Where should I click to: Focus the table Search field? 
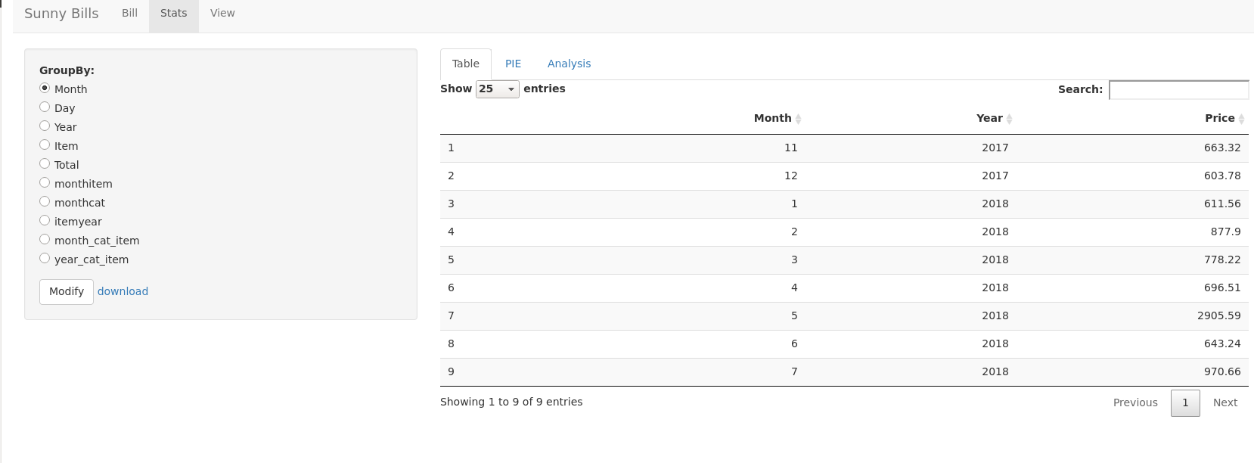[1178, 90]
